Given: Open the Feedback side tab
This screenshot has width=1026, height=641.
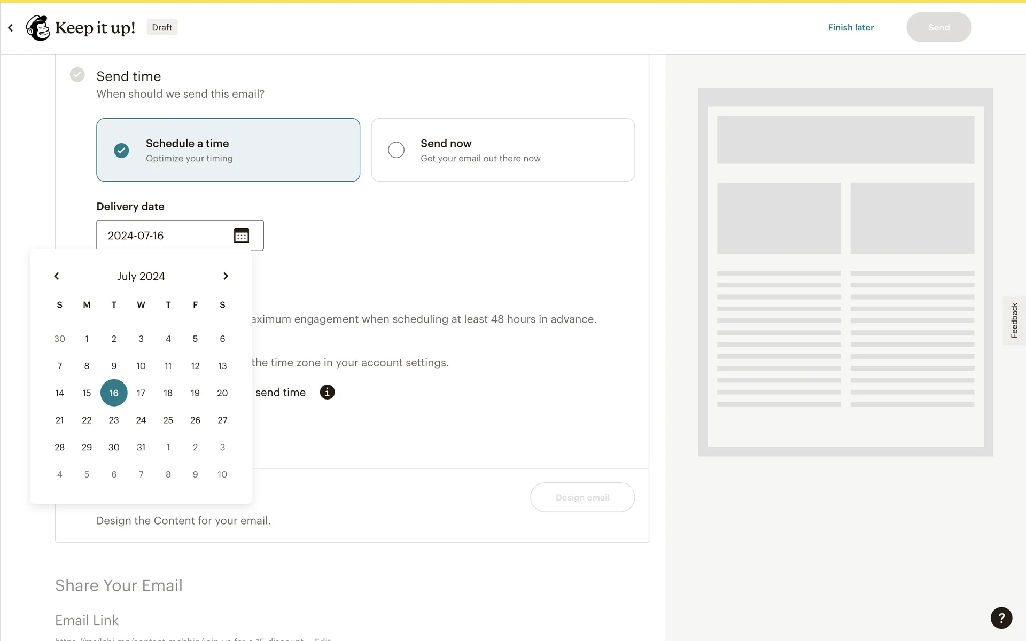Looking at the screenshot, I should (1014, 320).
